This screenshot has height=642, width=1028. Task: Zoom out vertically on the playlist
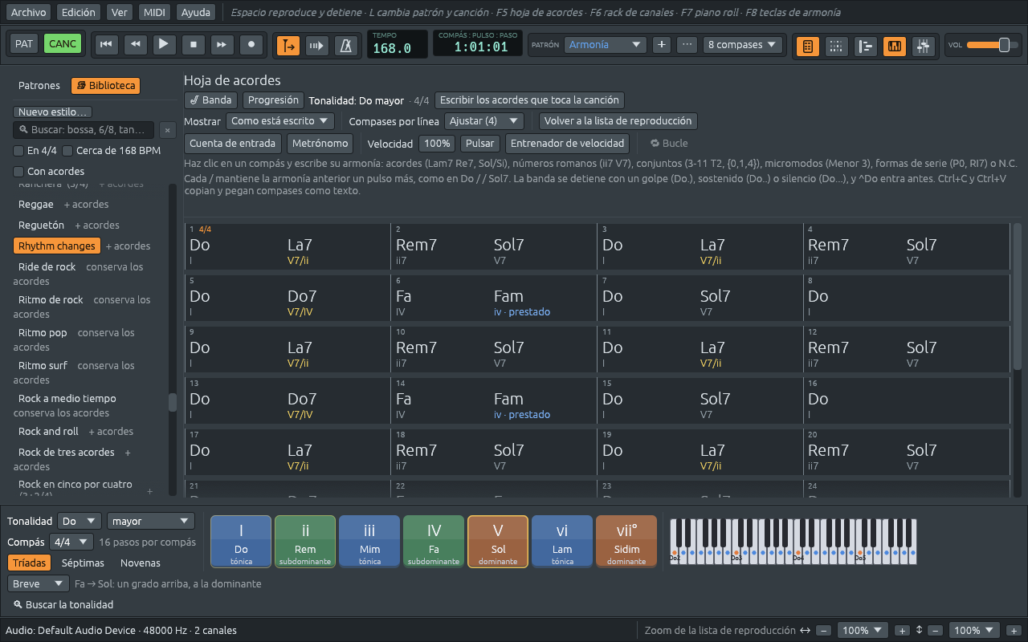coord(936,631)
